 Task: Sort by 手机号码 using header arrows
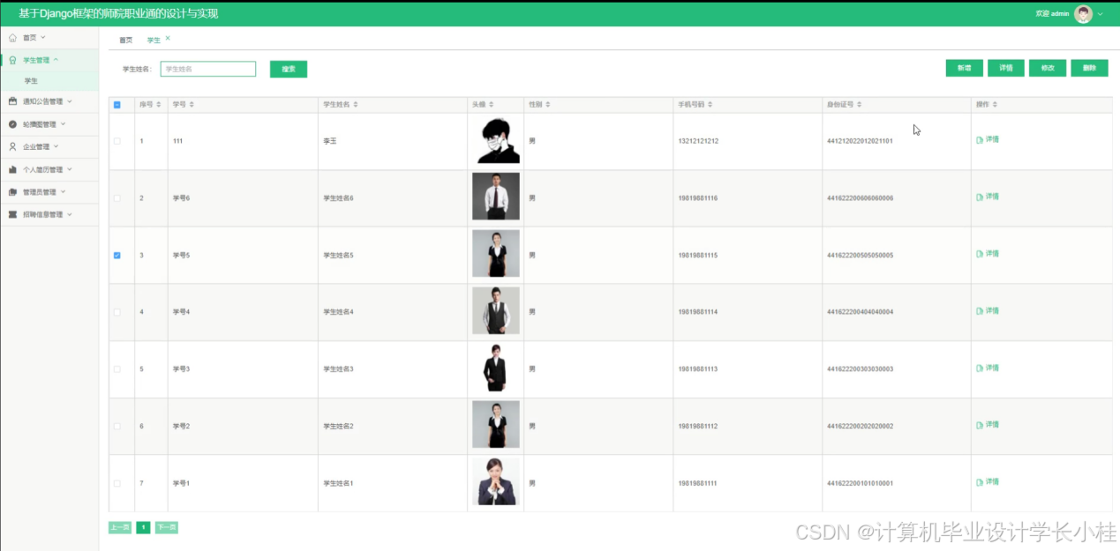(710, 105)
